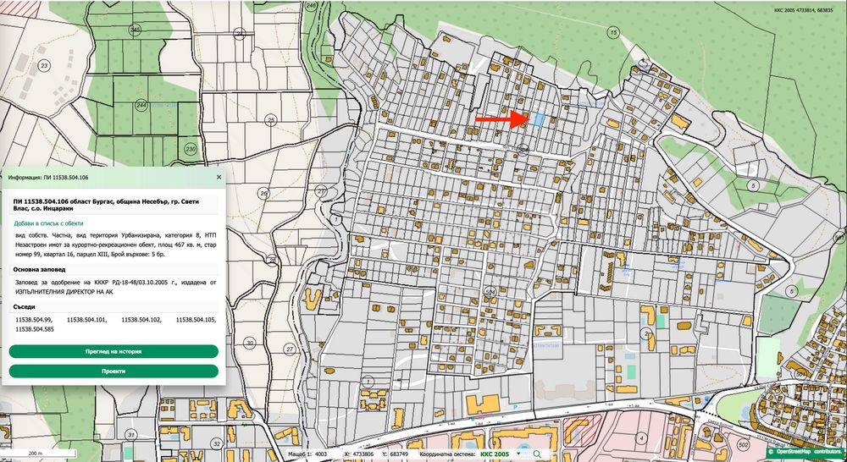Viewport: 847px width, 462px height.
Task: Click the panel title 'Информация: ПИ 11538.504.106'
Action: [48, 177]
